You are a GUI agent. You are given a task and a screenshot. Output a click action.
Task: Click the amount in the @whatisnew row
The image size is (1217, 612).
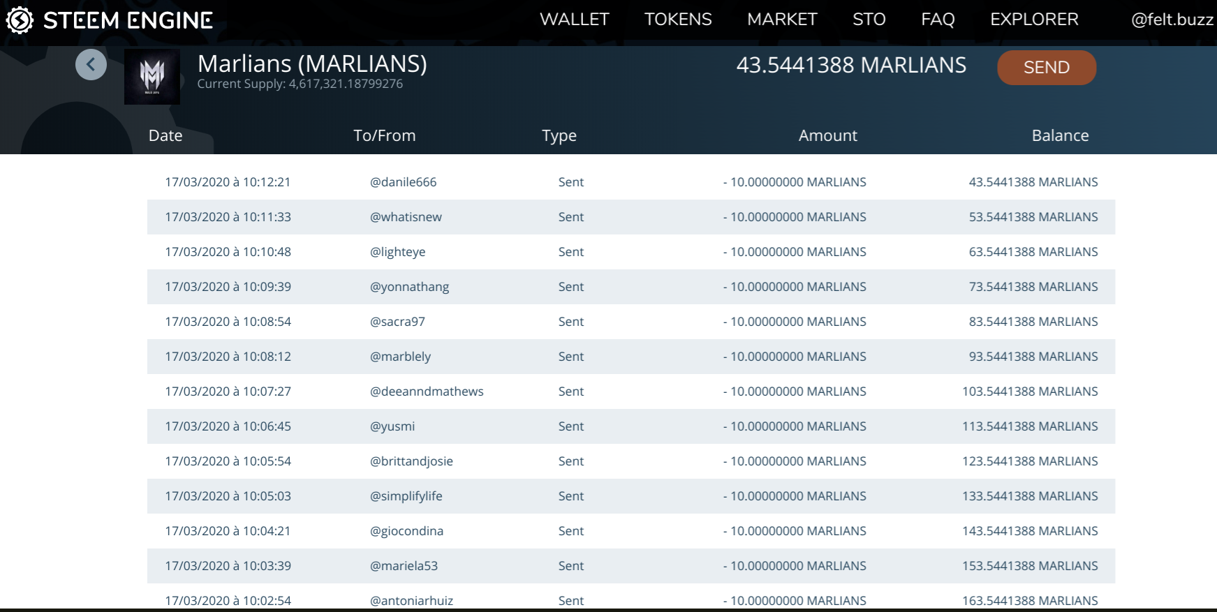pos(795,217)
